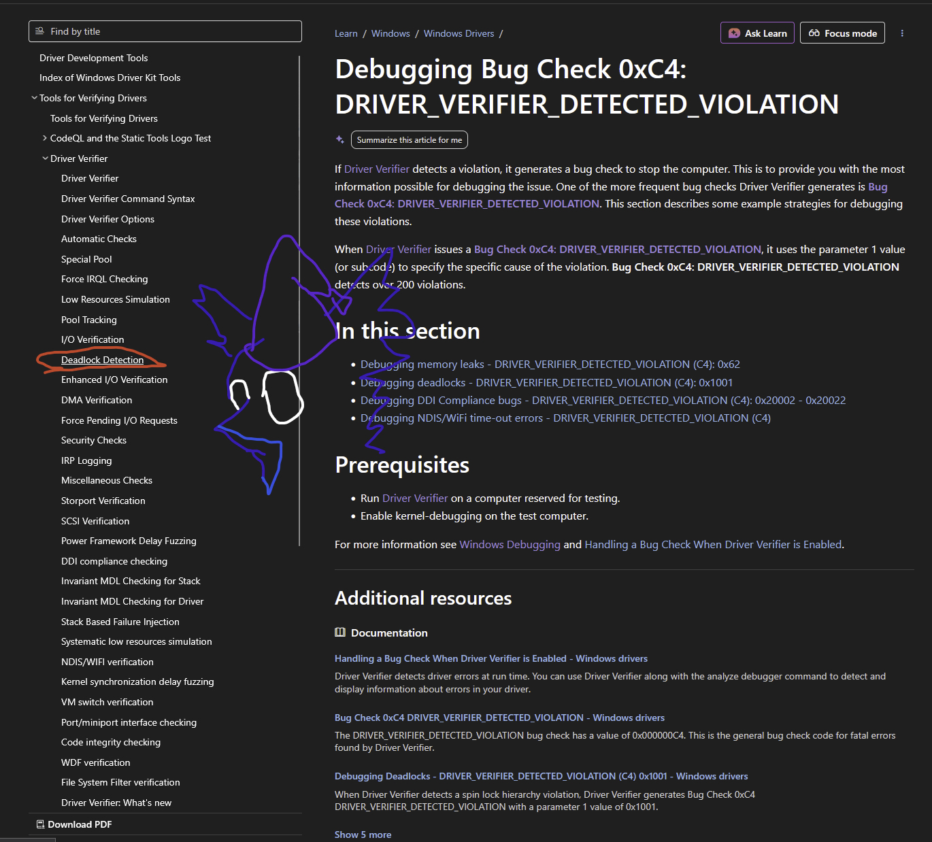This screenshot has width=932, height=842.
Task: Click Show 5 more resources
Action: click(363, 835)
